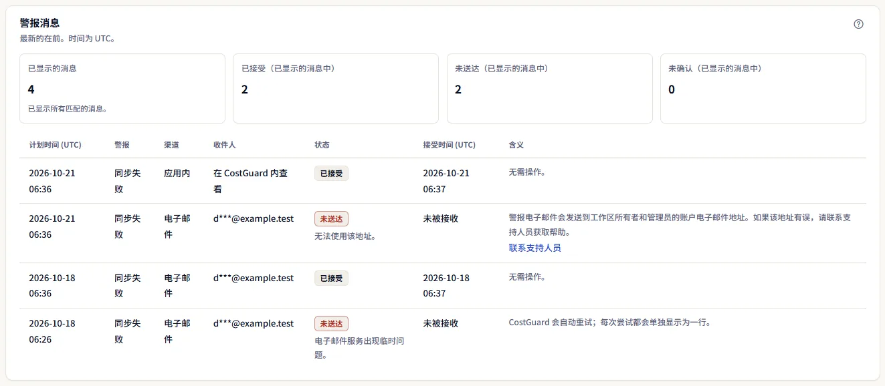885x386 pixels.
Task: Click the "含义" column header
Action: [516, 145]
